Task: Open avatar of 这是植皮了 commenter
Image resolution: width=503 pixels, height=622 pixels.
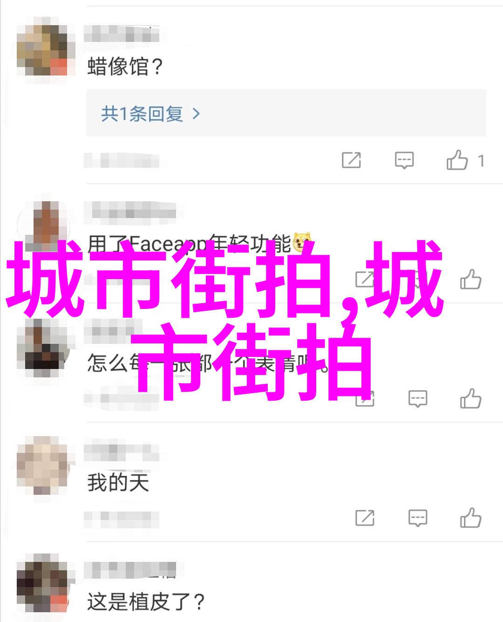Action: 45,584
